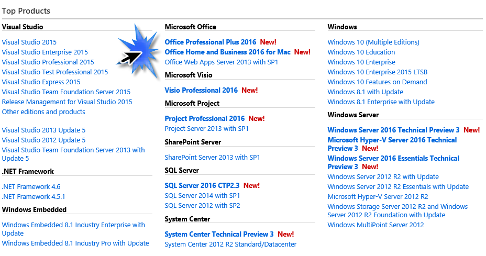The width and height of the screenshot is (486, 256).
Task: Open Other editions and products link
Action: pos(43,112)
